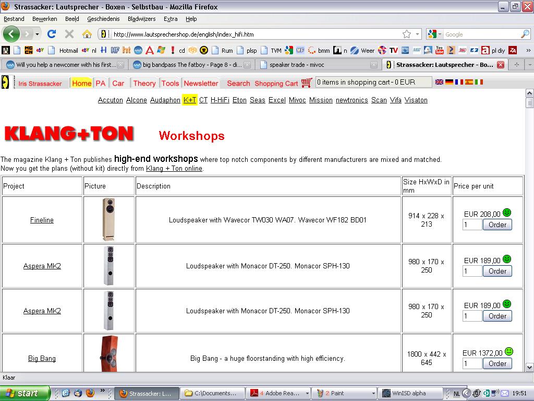This screenshot has width=534, height=401.
Task: Open the HF bookmark icon
Action: coord(115,51)
